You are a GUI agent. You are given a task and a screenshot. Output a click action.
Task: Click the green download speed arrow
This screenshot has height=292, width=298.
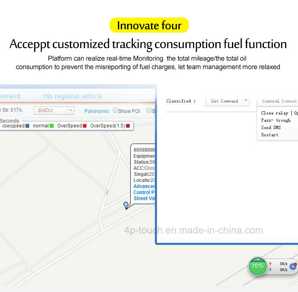point(270,269)
